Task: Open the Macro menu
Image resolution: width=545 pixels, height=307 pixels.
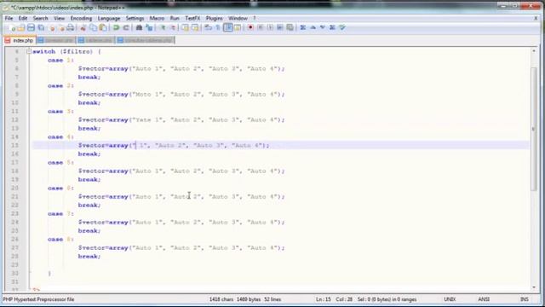Action: point(157,18)
